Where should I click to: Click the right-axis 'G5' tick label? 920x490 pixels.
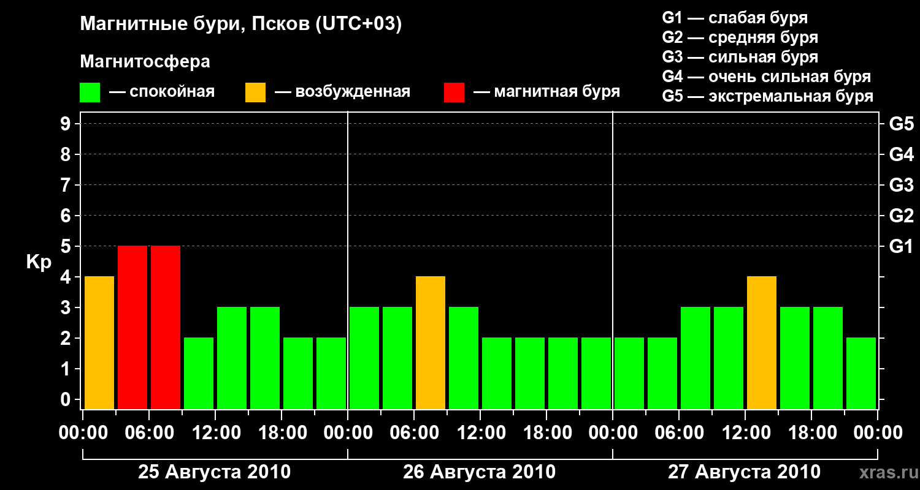[902, 124]
